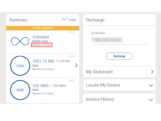This screenshot has width=161, height=121.
Task: Open the Usage link in Summary
Action: (x=72, y=20)
